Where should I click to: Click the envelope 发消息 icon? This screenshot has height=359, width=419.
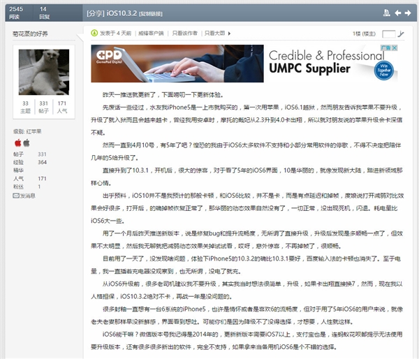(x=15, y=196)
